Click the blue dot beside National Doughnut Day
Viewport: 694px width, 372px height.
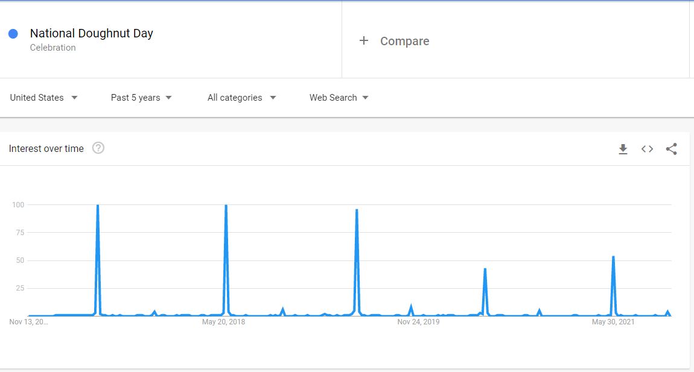pos(13,34)
